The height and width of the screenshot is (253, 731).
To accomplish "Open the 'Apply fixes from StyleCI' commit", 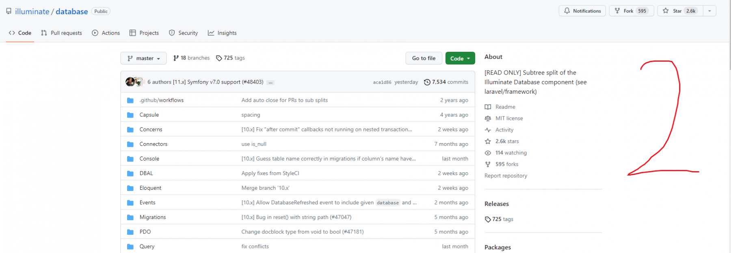I will pyautogui.click(x=270, y=173).
